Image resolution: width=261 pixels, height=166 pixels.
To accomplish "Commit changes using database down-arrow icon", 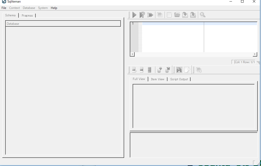I will (x=159, y=70).
